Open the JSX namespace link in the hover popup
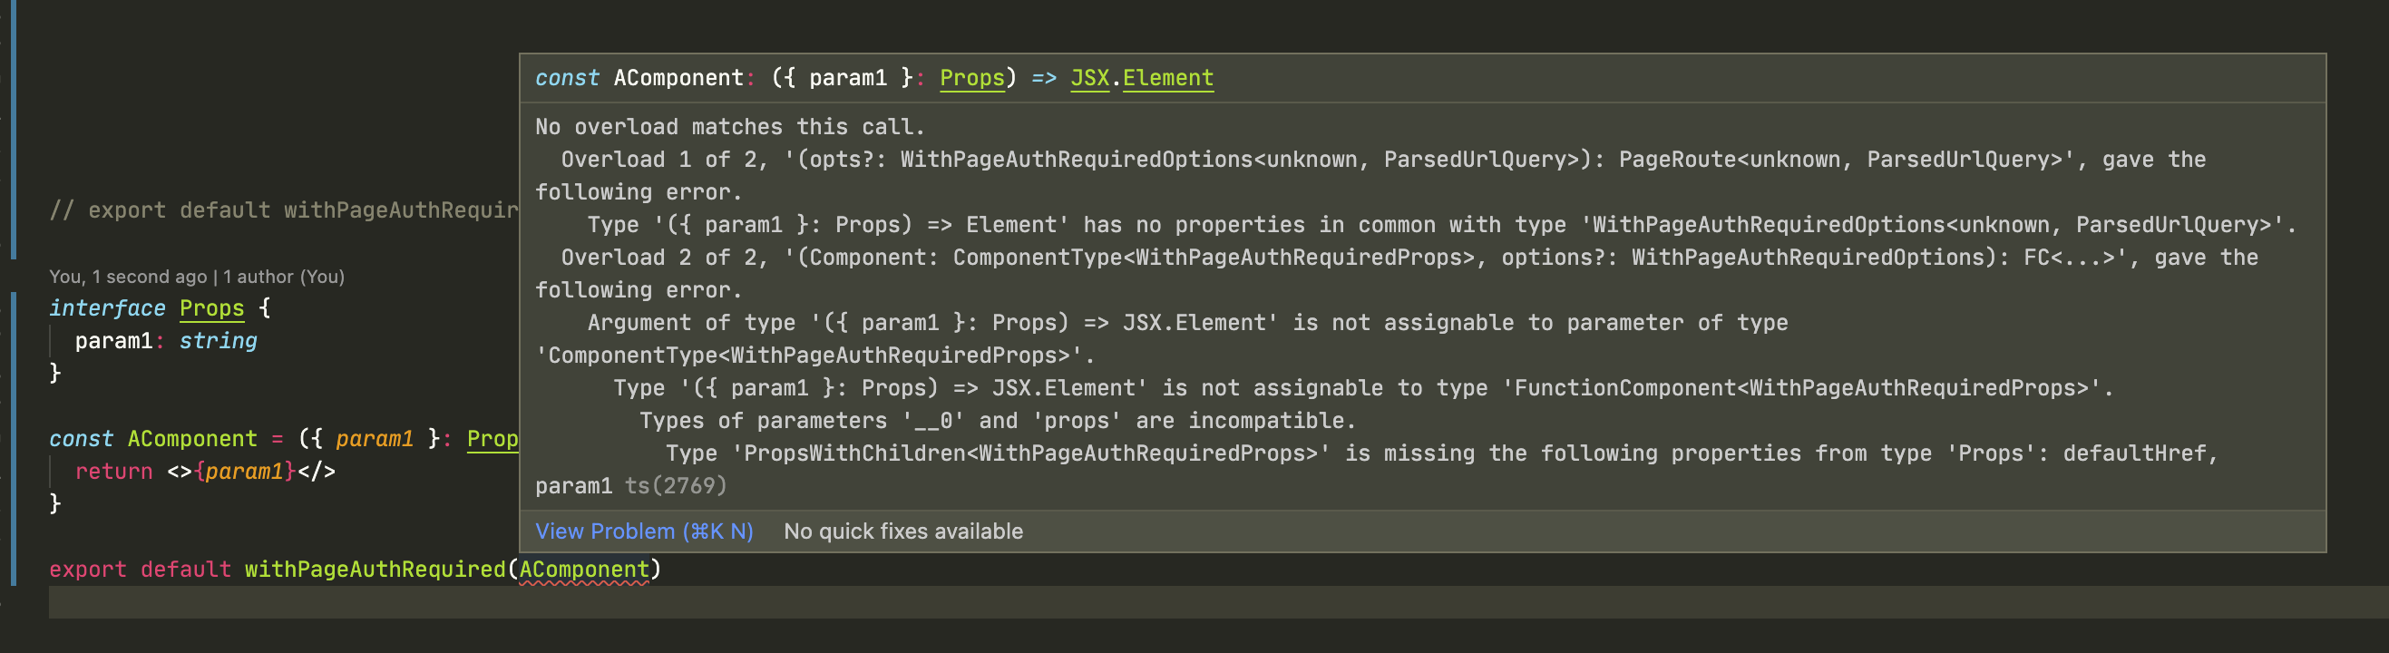The width and height of the screenshot is (2389, 653). (x=1092, y=78)
